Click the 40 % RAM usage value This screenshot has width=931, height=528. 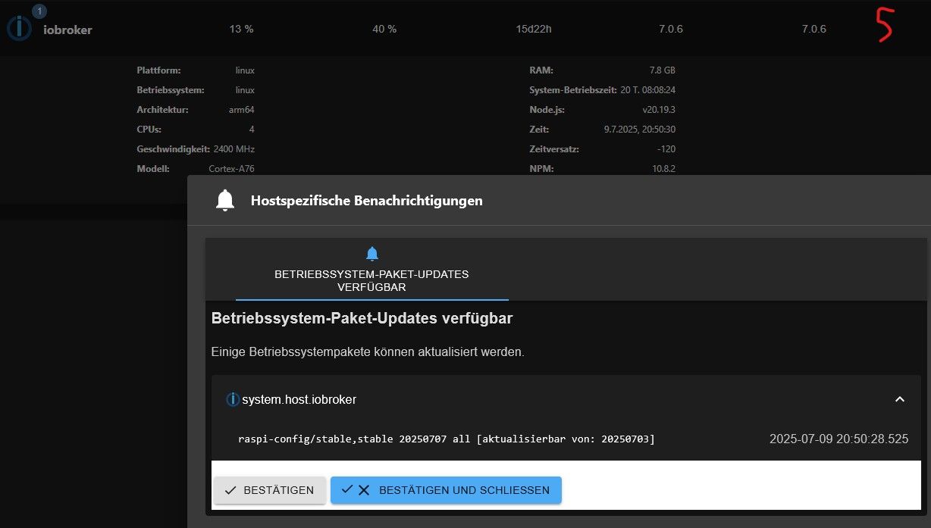pos(384,30)
